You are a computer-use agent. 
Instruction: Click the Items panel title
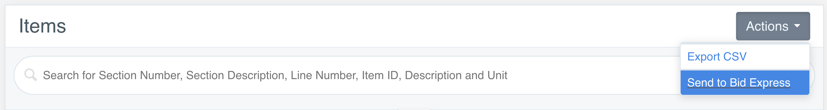click(42, 26)
